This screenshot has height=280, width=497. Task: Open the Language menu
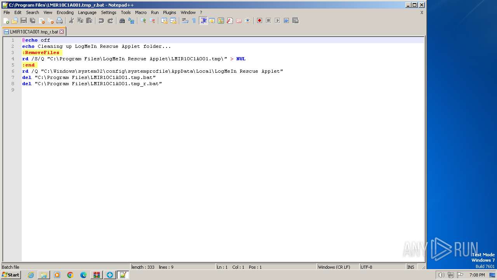tap(87, 12)
